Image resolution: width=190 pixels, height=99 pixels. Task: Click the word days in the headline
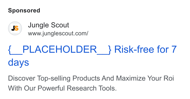pos(18,62)
